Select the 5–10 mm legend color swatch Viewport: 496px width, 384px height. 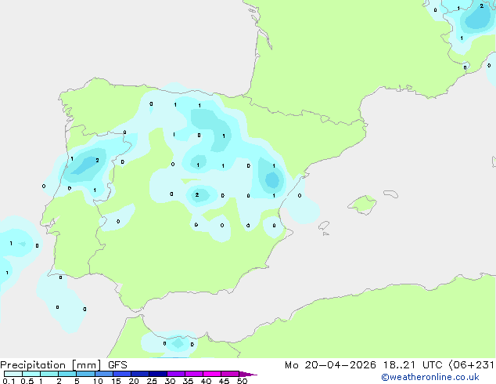coord(85,374)
